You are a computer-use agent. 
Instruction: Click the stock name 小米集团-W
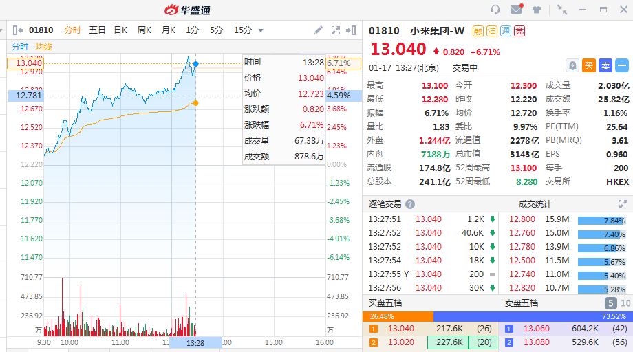click(x=437, y=31)
